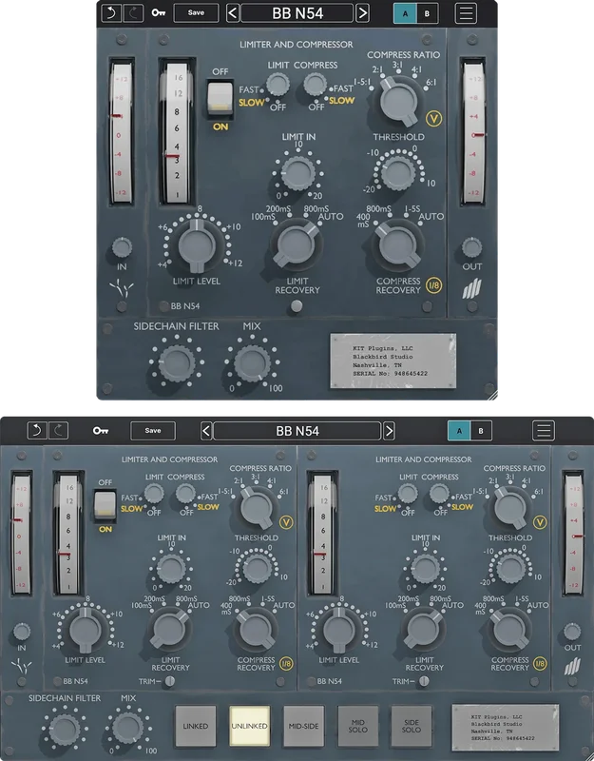Open BB N54 preset name in top window
Screen dimensions: 594x761
tap(297, 13)
